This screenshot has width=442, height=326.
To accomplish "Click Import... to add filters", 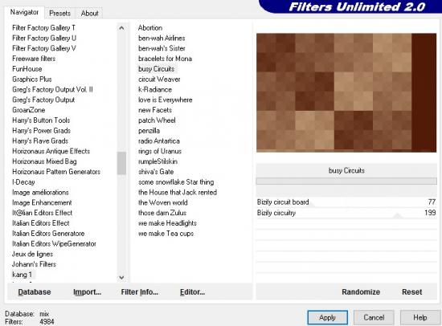I will pos(87,292).
